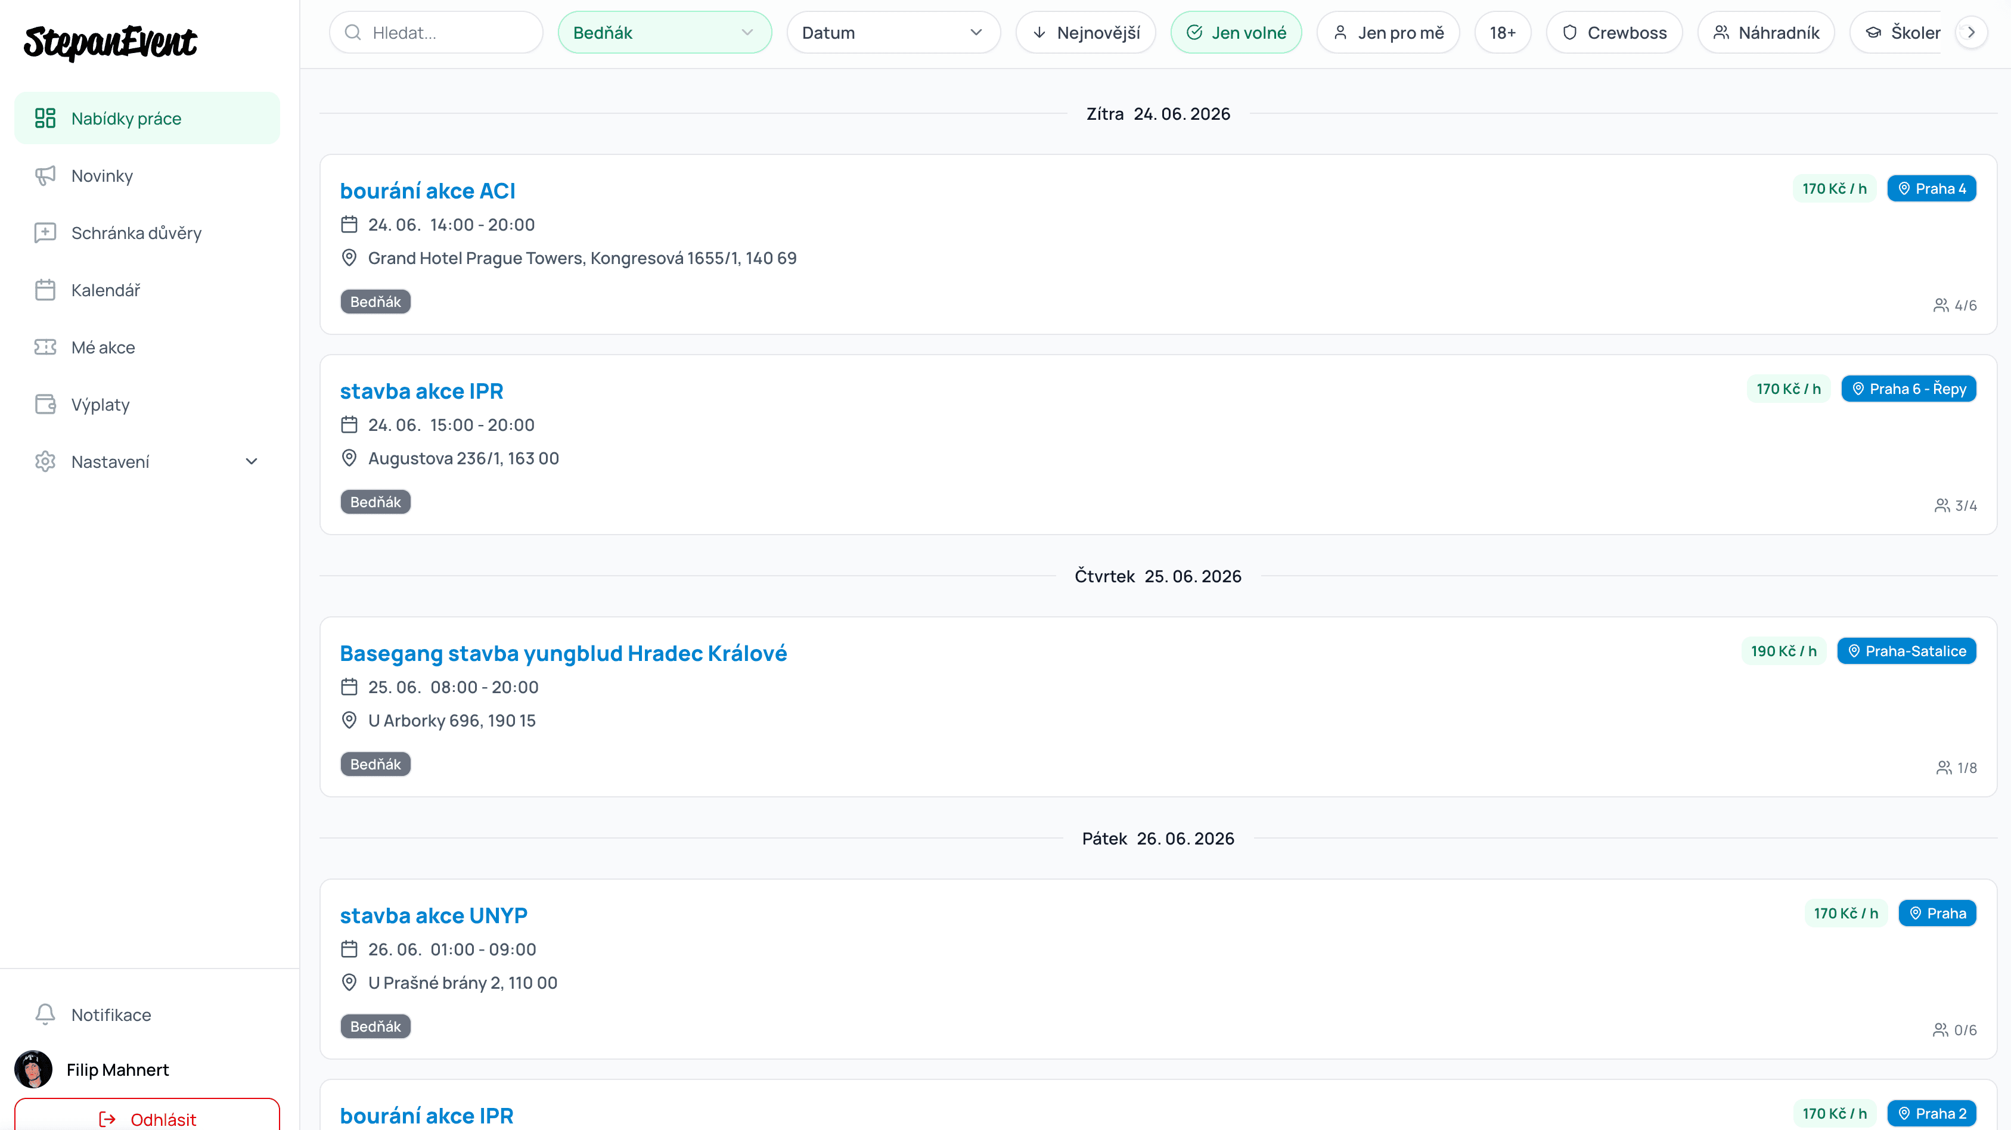Viewport: 2011px width, 1130px height.
Task: Click the Praha location badge on stavba akce UNYP
Action: click(x=1937, y=913)
